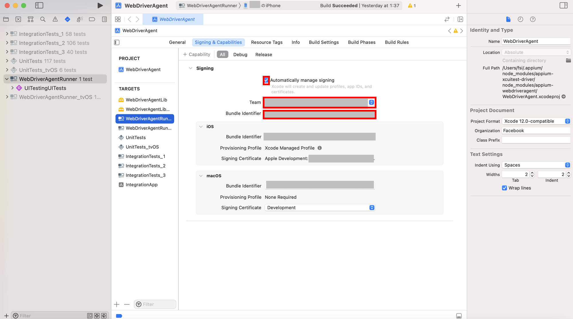Open the Test navigator icon
The image size is (573, 319).
[x=67, y=19]
